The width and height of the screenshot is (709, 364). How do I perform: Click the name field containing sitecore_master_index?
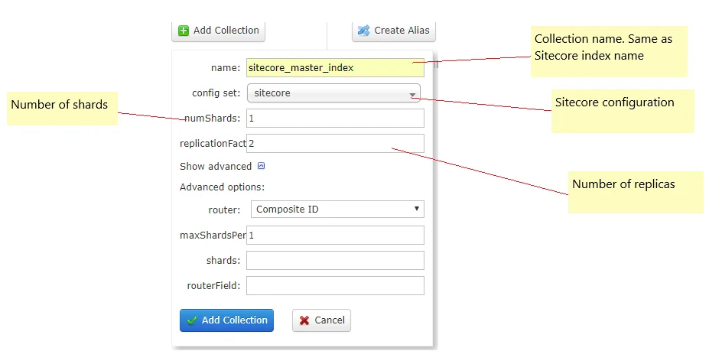335,68
